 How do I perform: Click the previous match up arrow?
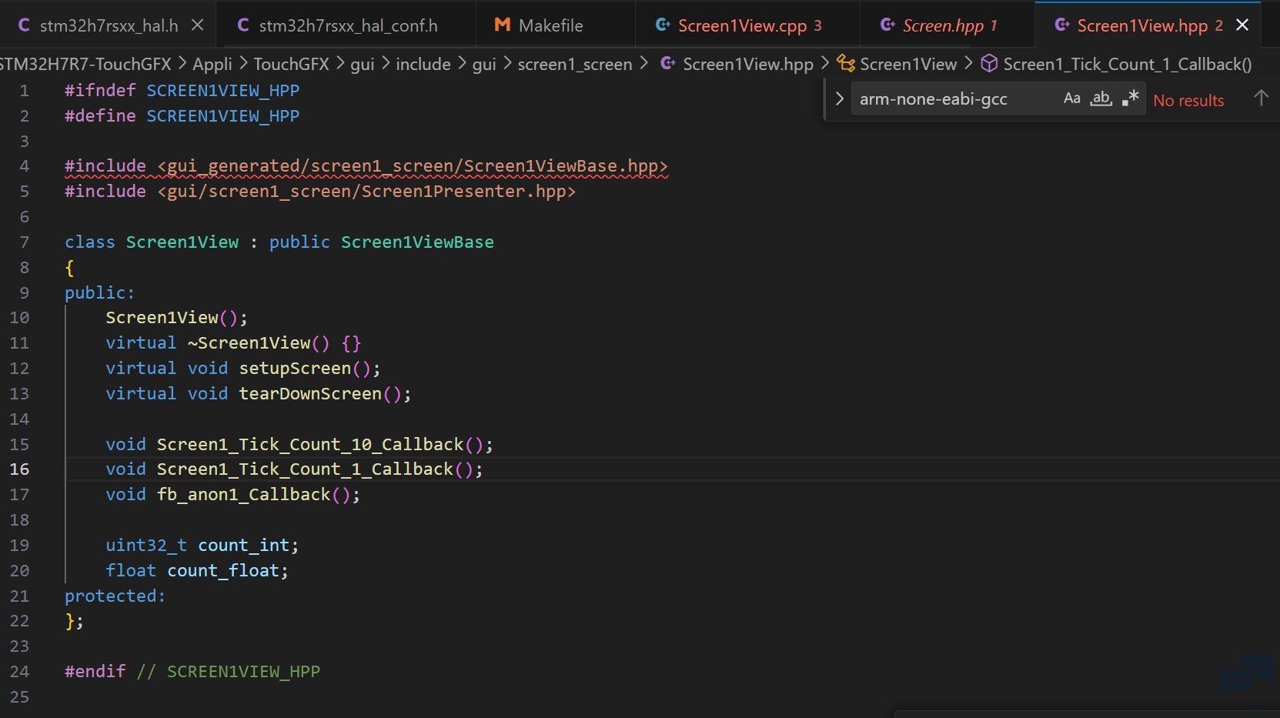(1260, 99)
